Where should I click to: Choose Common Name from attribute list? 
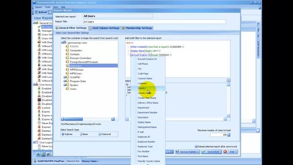(148, 78)
